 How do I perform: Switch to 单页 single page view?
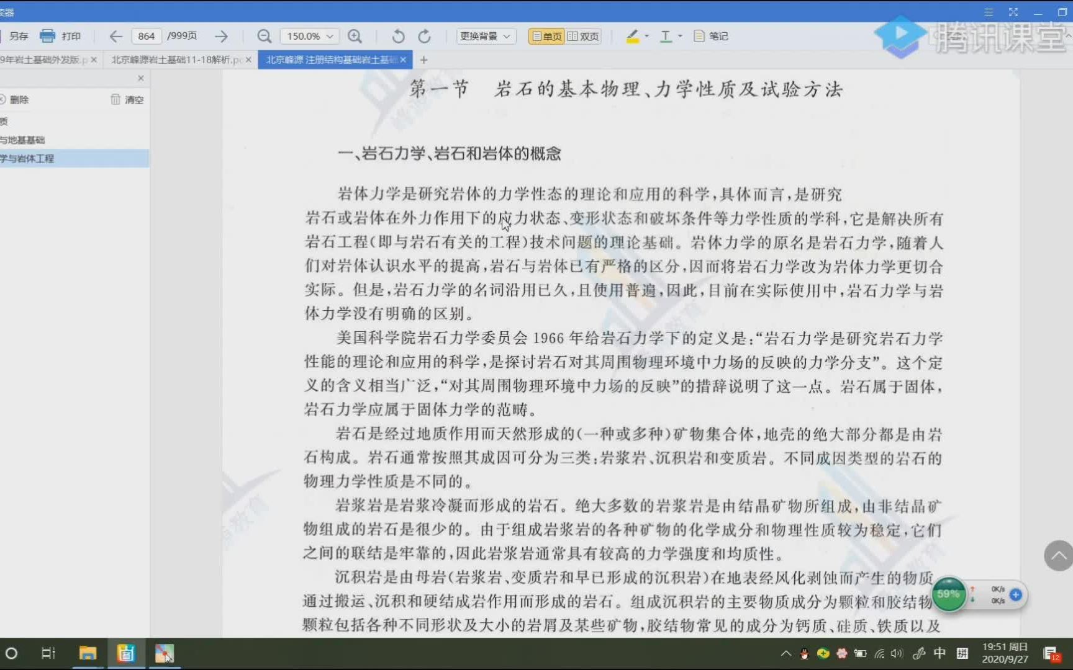coord(546,36)
